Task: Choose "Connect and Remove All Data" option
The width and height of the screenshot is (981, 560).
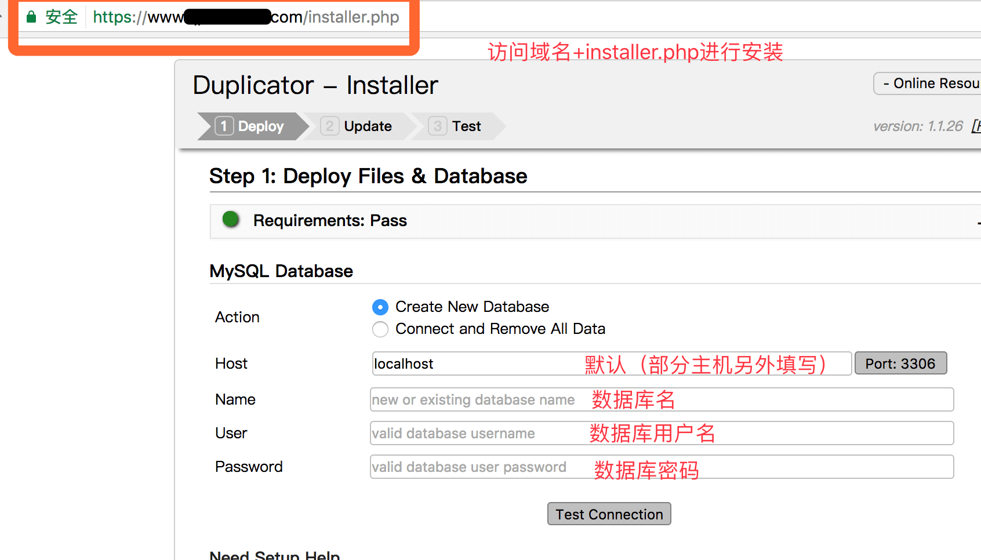Action: [380, 329]
